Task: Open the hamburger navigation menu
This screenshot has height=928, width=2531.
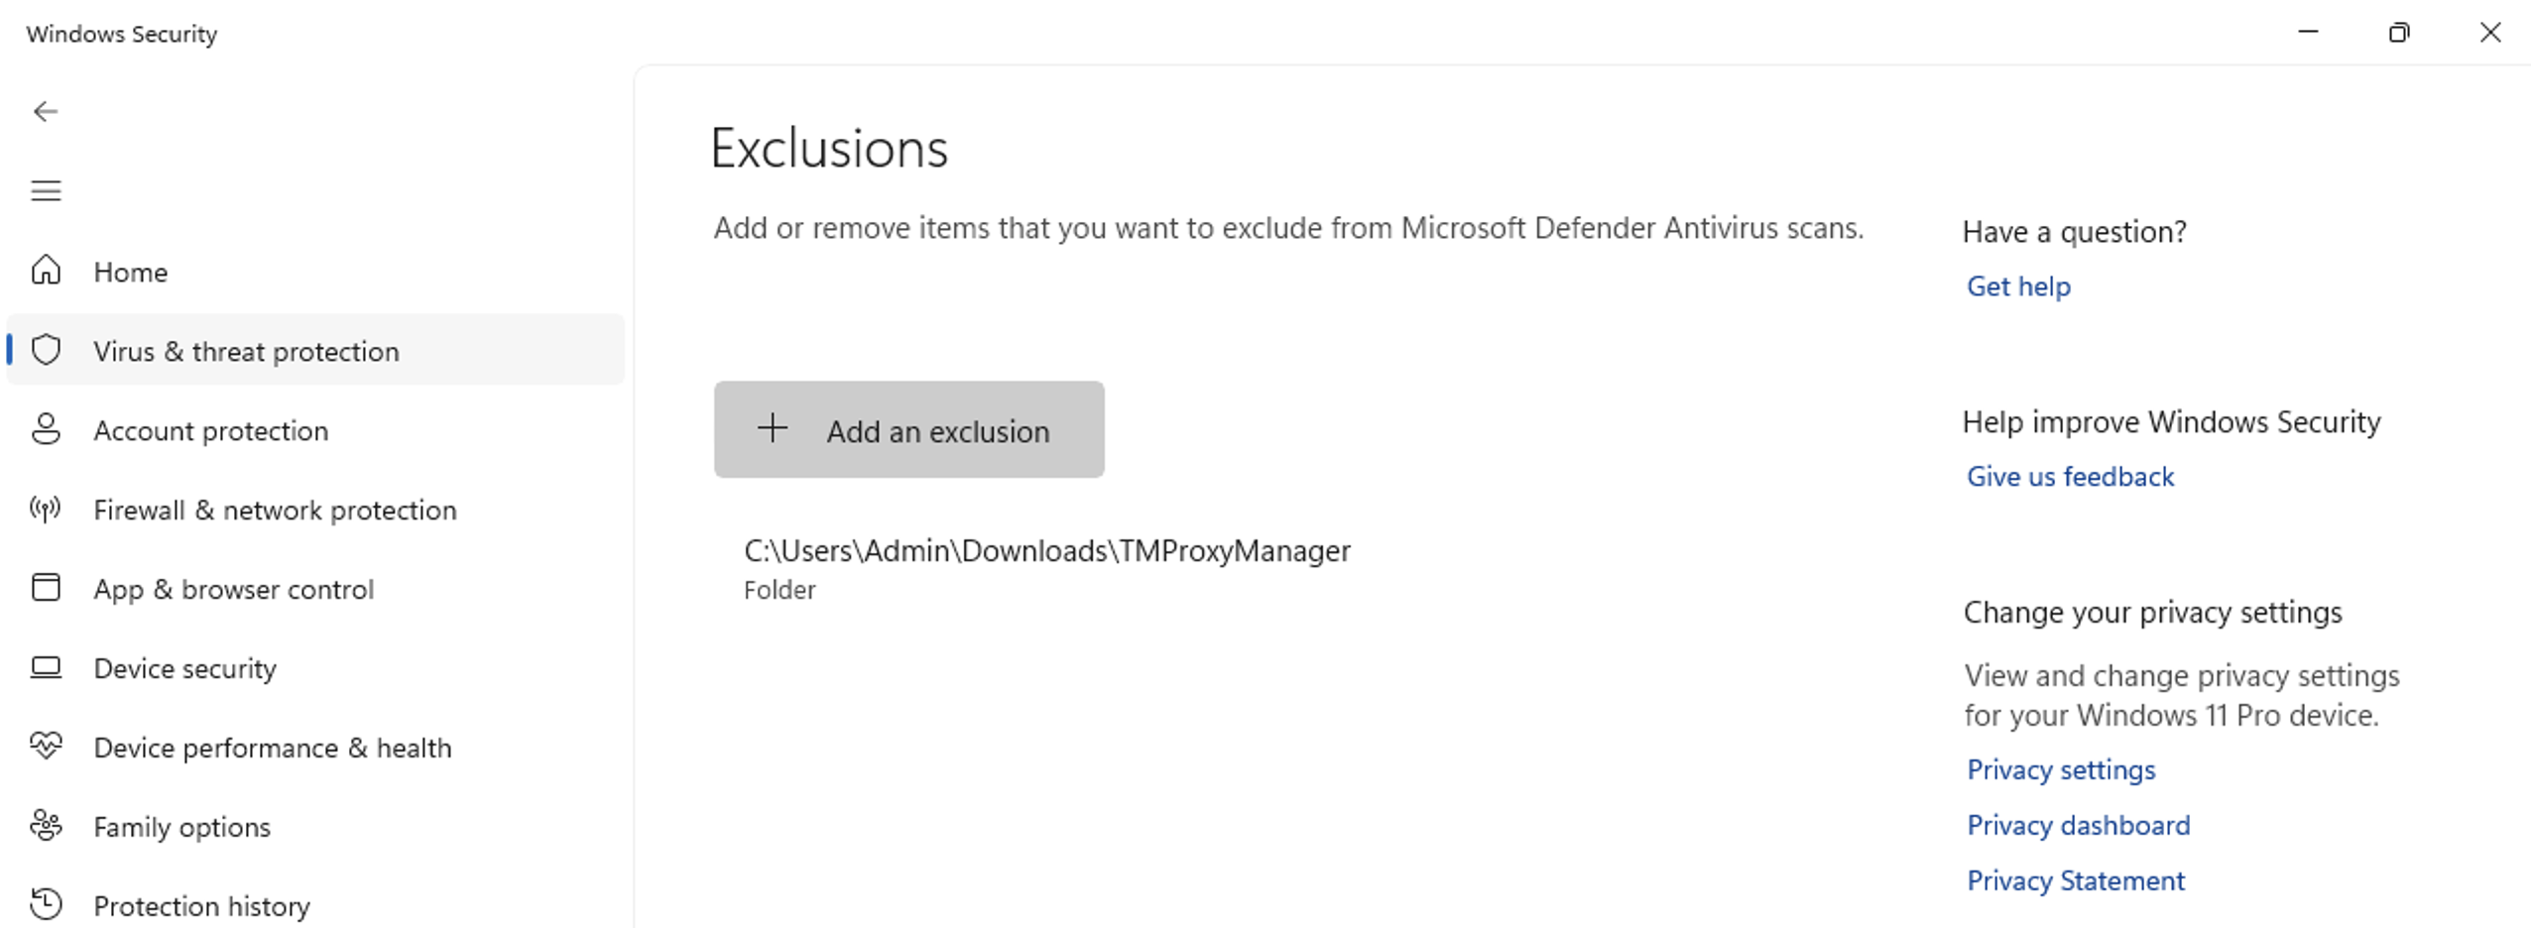Action: (x=46, y=190)
